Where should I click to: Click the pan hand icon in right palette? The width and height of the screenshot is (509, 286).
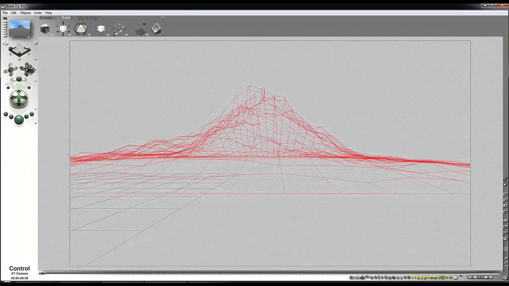click(x=506, y=267)
